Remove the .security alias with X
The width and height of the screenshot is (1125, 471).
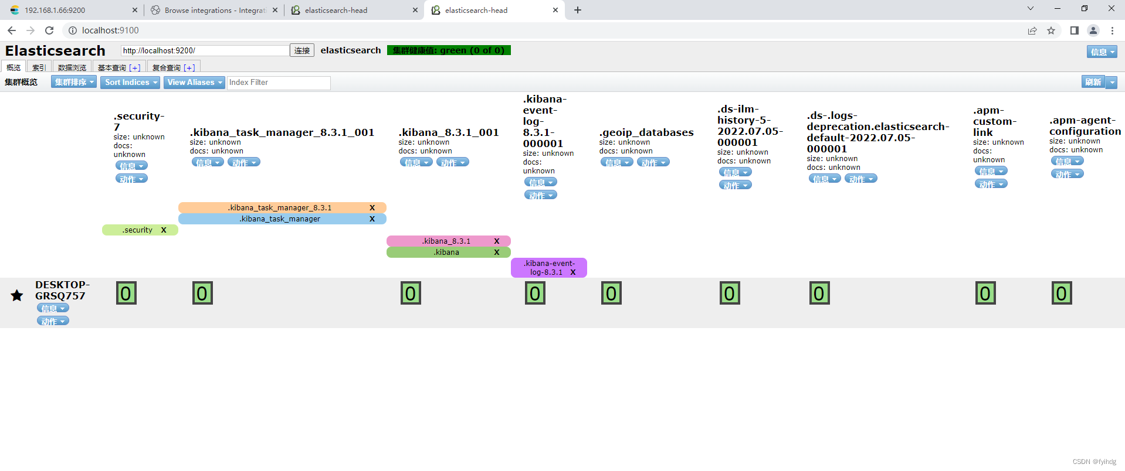coord(164,230)
